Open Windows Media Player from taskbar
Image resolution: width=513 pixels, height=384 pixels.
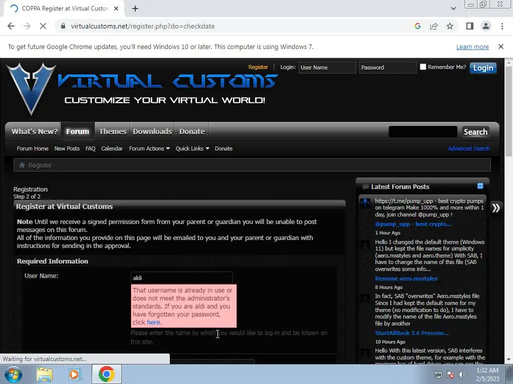click(75, 374)
